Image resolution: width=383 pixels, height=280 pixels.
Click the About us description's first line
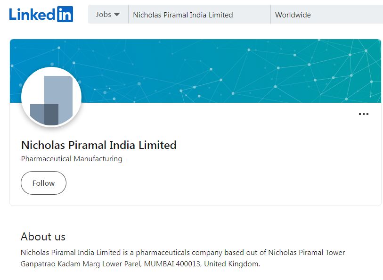pos(183,252)
